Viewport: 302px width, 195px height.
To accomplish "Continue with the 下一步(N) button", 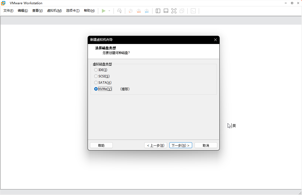I will click(181, 145).
